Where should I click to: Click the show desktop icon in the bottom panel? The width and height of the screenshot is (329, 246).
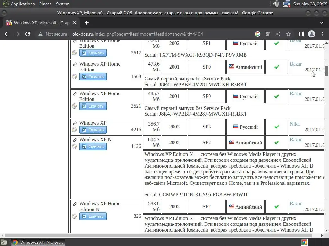tap(4, 242)
